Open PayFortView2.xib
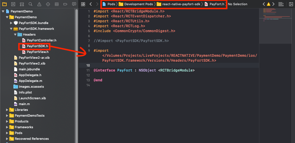The image size is (295, 143). click(32, 63)
